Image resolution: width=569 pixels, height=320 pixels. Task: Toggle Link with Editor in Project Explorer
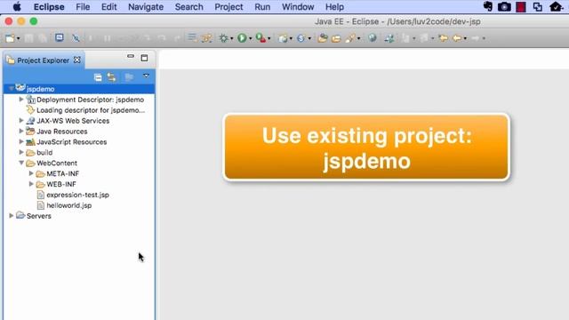click(x=111, y=77)
